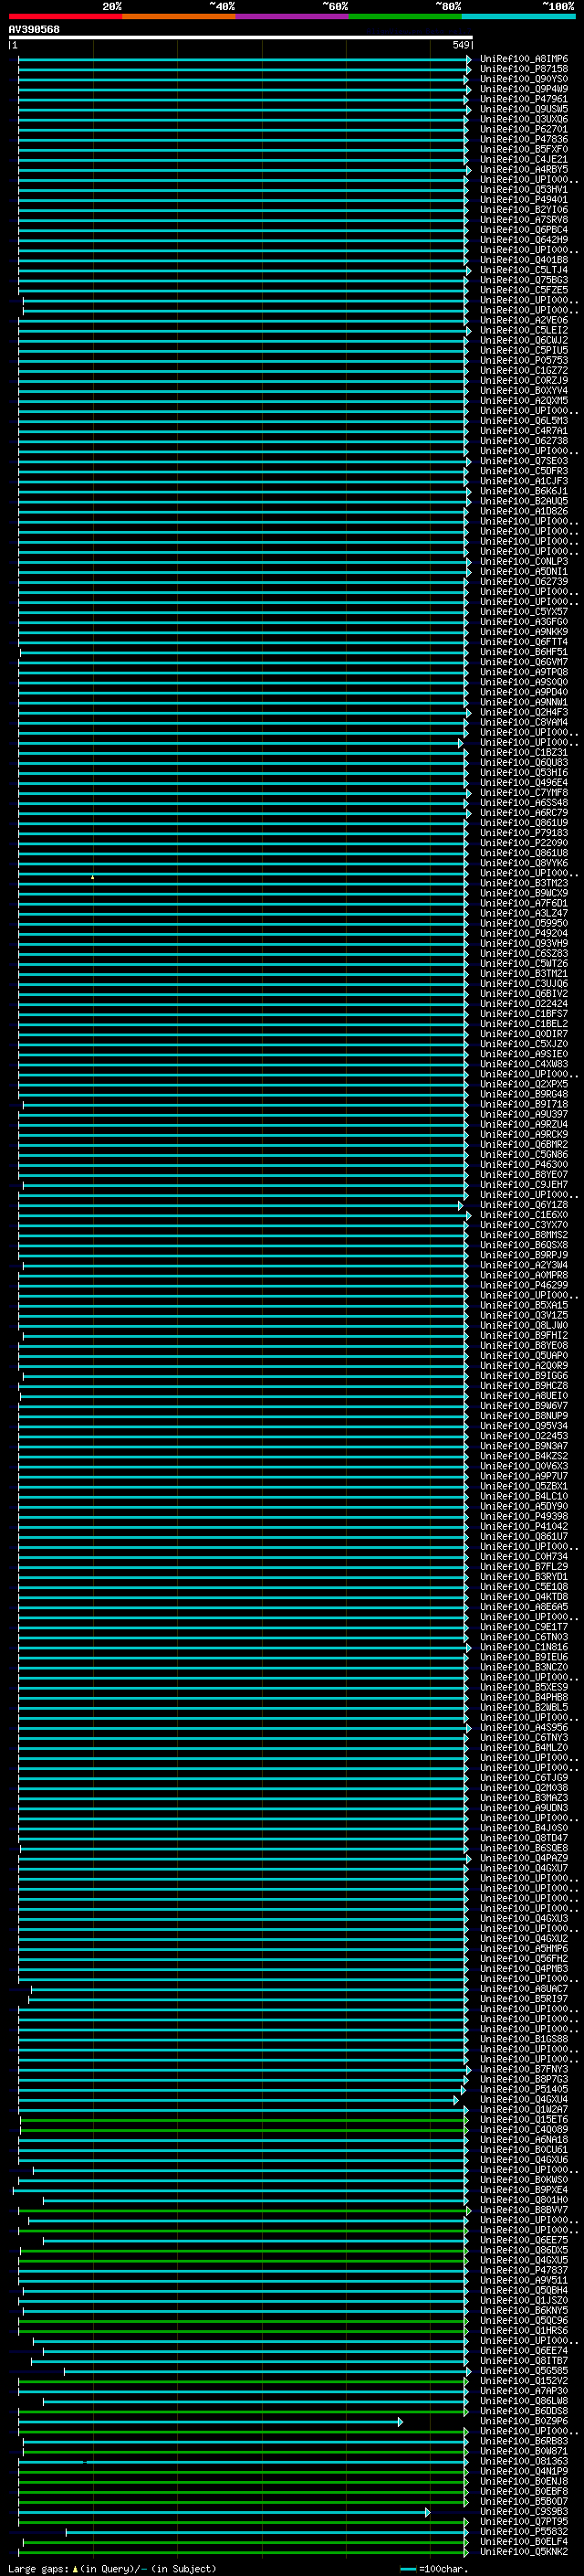Click the cyan ~100% identity legend segment
Image resolution: width=584 pixels, height=2576 pixels.
tap(518, 16)
